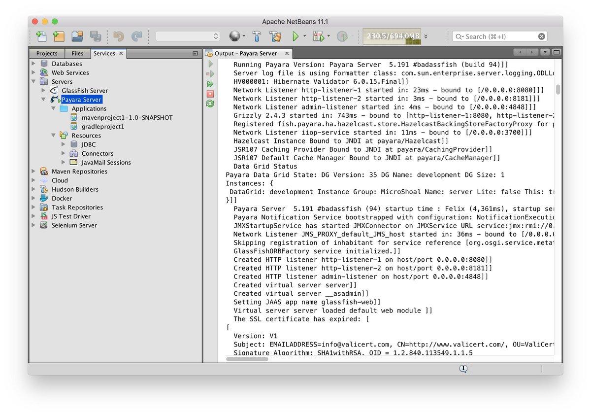This screenshot has height=415, width=591.
Task: Click the Undo toolbar icon
Action: click(x=119, y=36)
